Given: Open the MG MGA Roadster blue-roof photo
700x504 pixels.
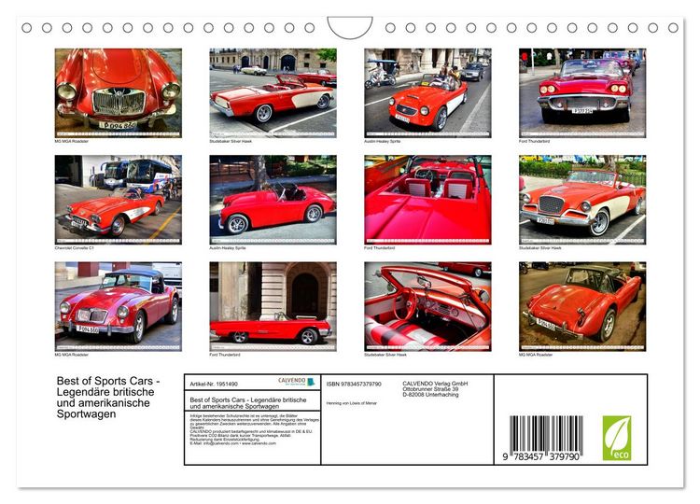Looking at the screenshot, I should click(x=119, y=306).
